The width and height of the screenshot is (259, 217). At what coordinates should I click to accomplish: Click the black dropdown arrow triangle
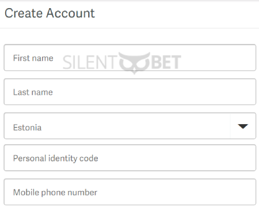tap(243, 126)
